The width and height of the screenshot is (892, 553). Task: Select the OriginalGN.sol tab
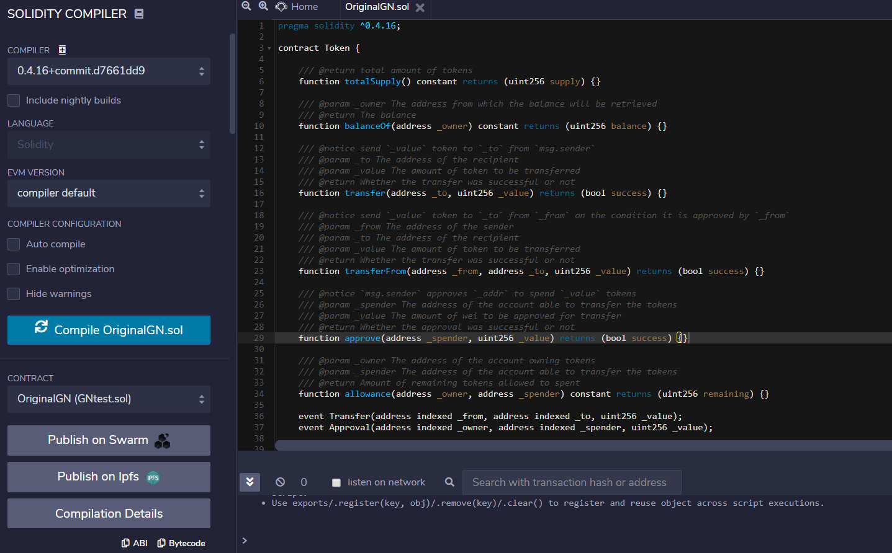pos(377,7)
